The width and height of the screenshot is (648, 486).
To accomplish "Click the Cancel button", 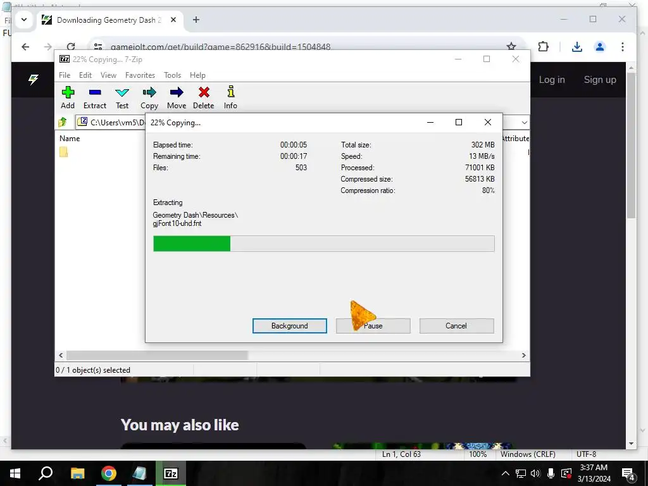I will pyautogui.click(x=456, y=326).
